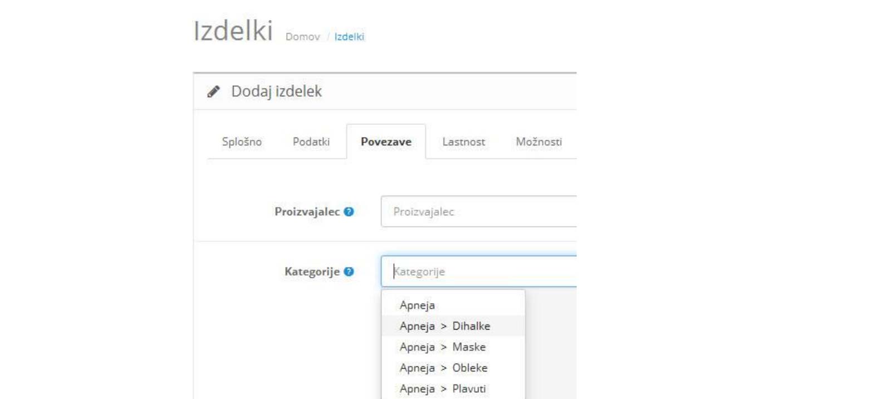Viewport: 891px width, 399px height.
Task: Click the help icon next to Proizvajalec
Action: point(349,212)
